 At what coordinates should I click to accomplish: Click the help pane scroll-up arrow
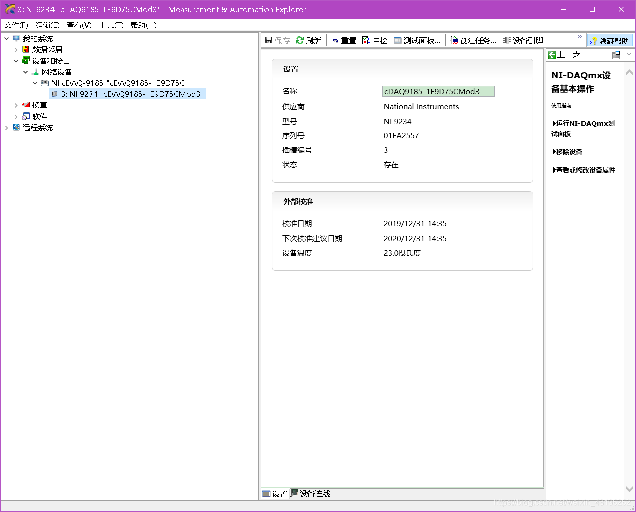pos(629,72)
